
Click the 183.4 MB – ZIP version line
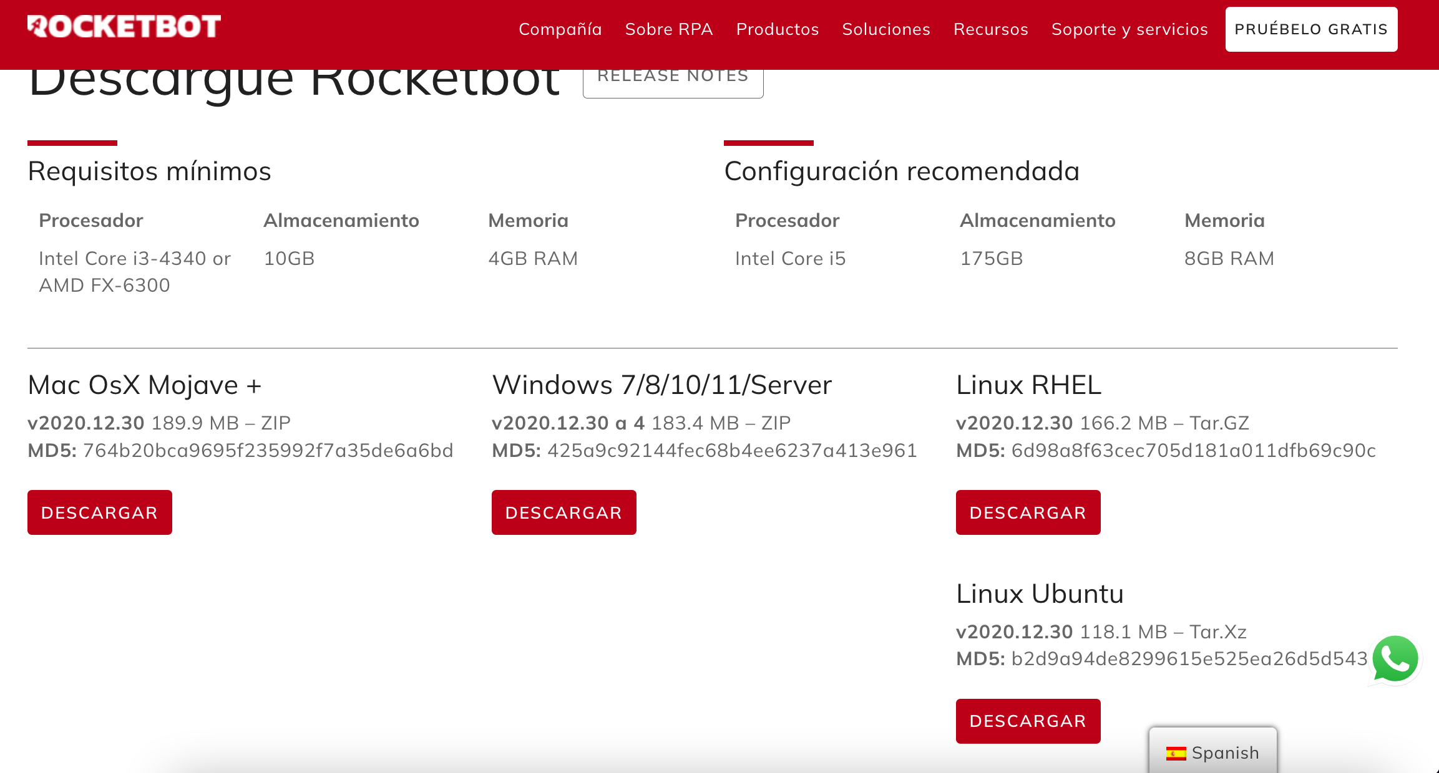click(x=641, y=423)
